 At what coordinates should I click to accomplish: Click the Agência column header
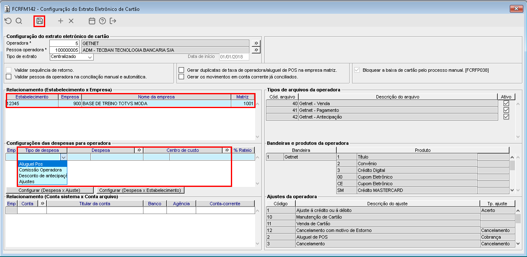(x=181, y=204)
